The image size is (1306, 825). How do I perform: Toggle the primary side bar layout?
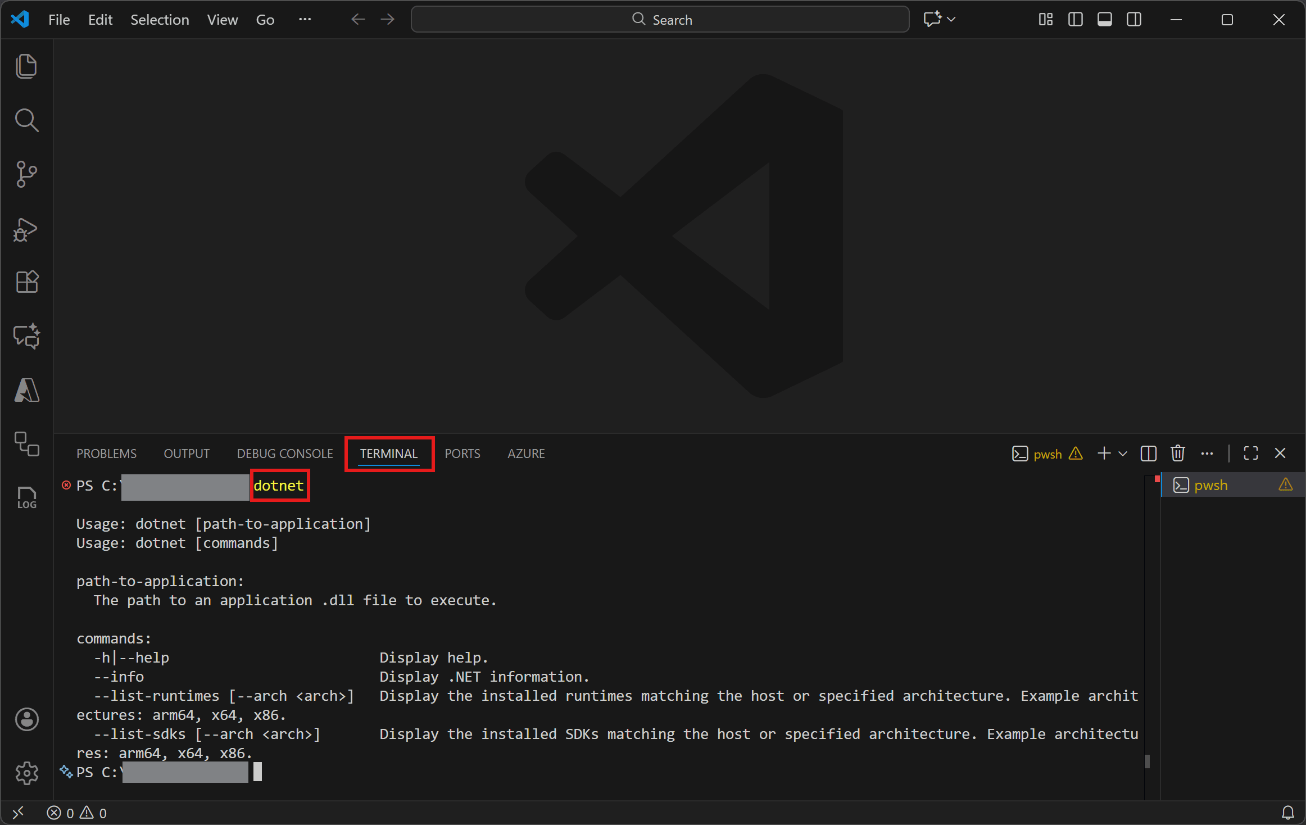[x=1075, y=20]
